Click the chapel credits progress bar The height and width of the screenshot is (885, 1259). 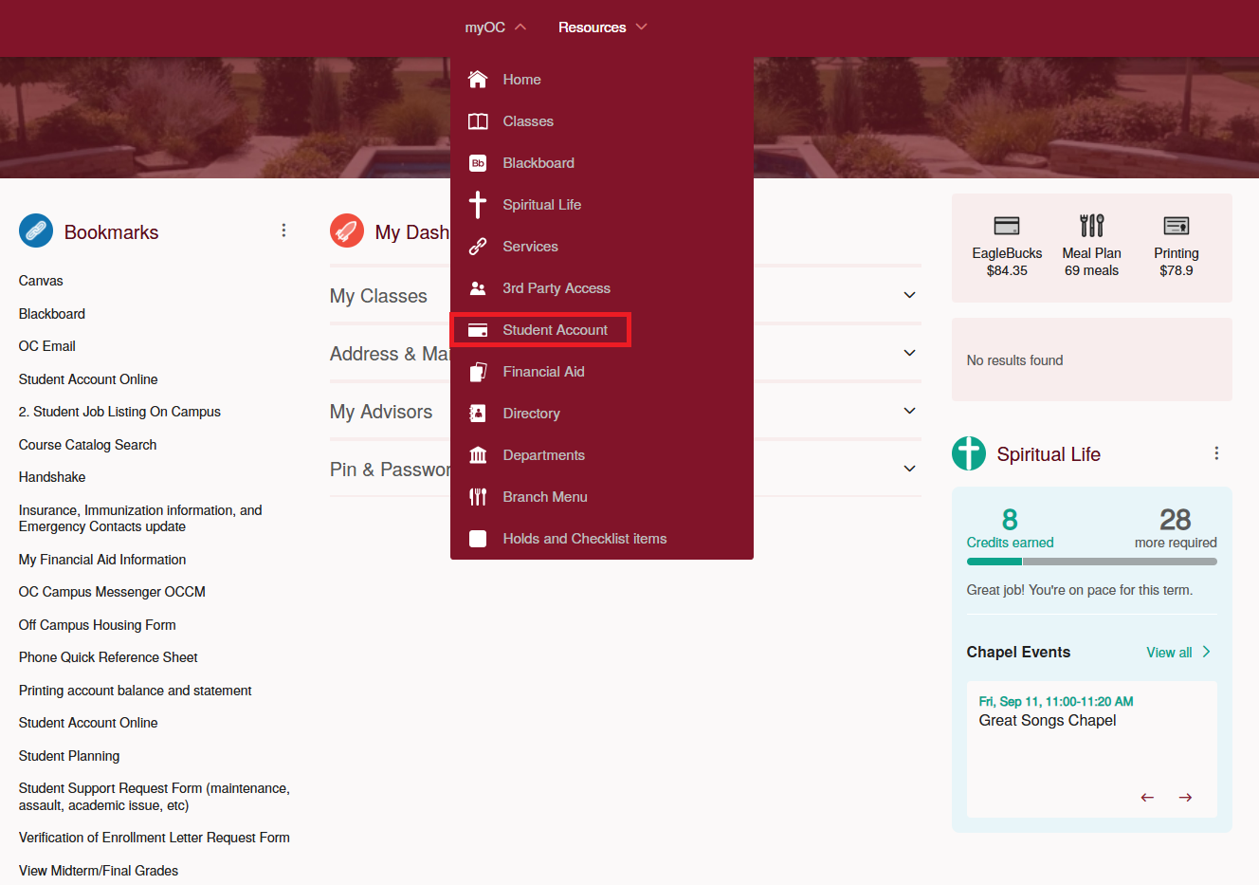1092,562
